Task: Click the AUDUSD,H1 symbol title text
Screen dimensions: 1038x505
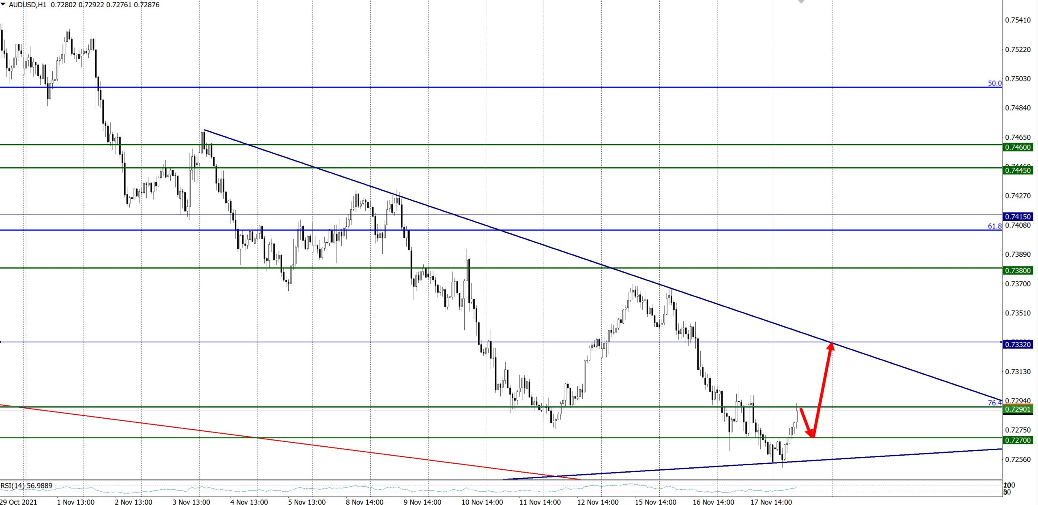Action: 28,5
